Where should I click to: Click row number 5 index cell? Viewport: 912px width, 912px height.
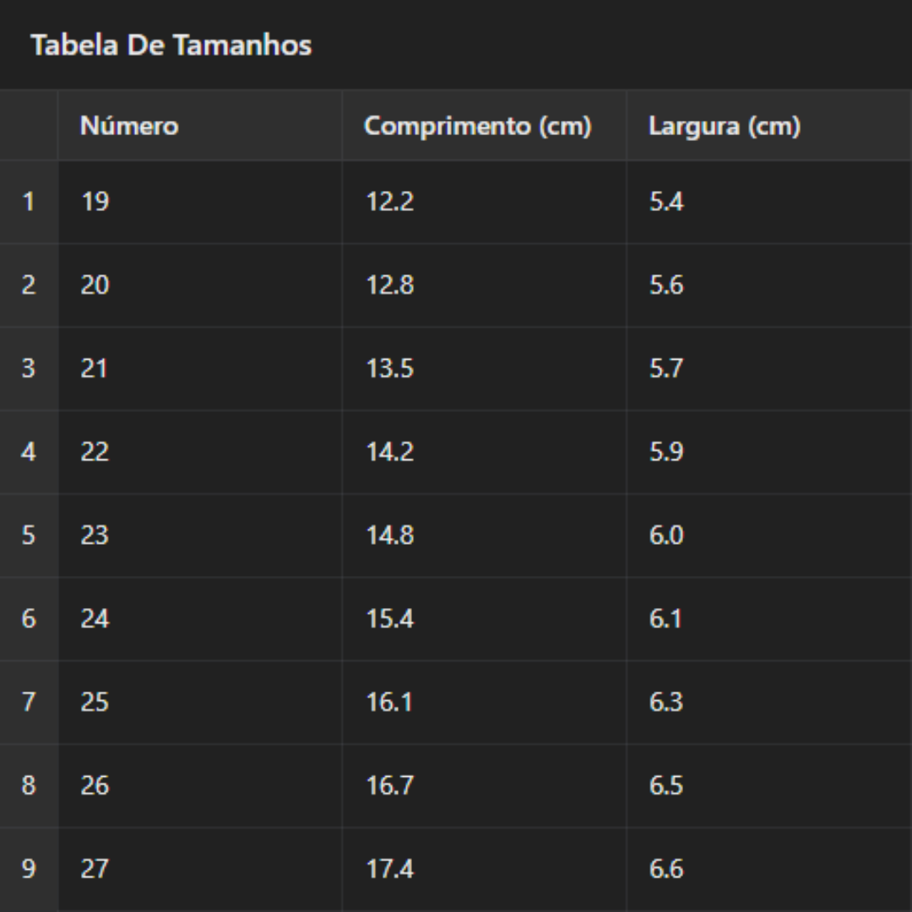click(x=29, y=535)
